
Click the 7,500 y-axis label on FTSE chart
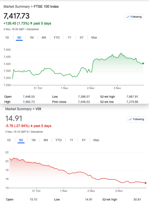(x=7, y=50)
